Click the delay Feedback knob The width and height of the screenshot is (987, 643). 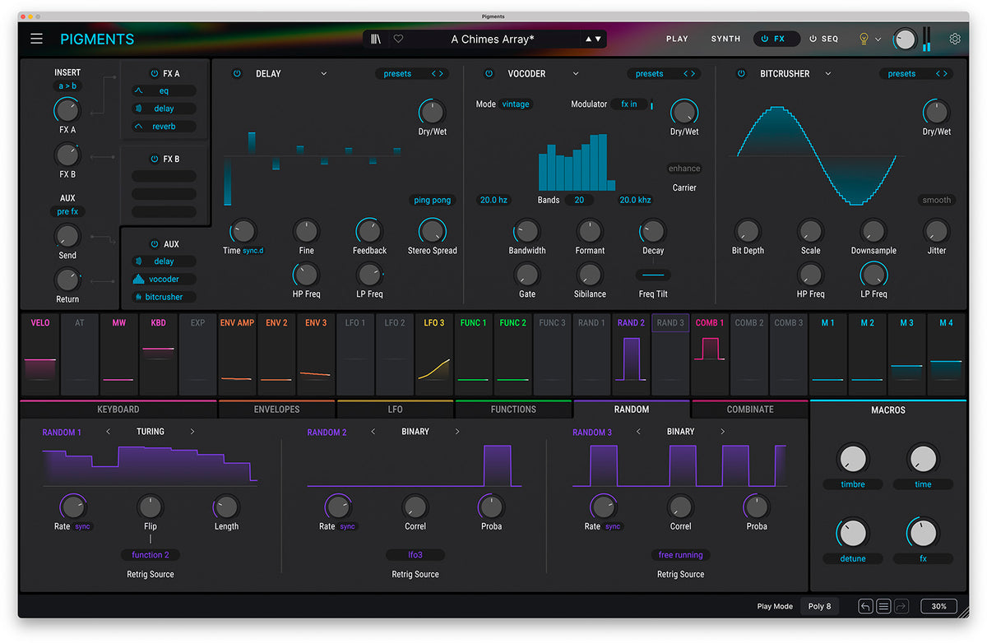coord(369,231)
